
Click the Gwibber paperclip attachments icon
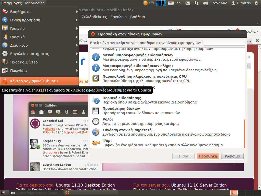point(67,112)
